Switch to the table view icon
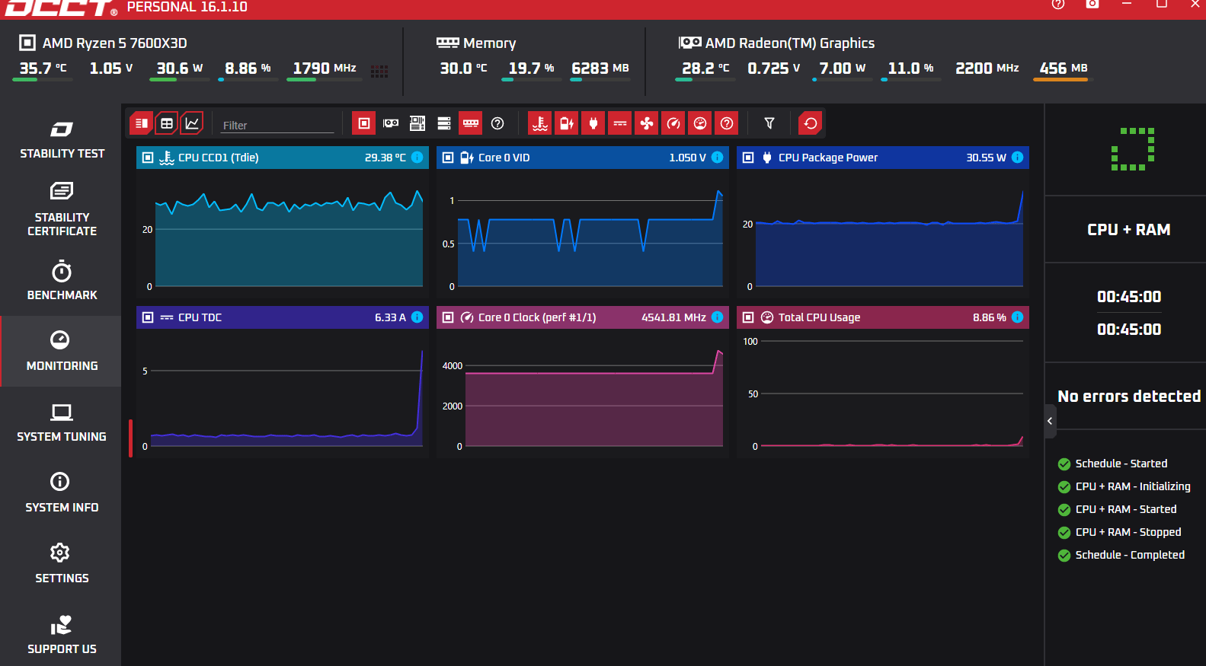This screenshot has height=666, width=1206. [x=167, y=123]
